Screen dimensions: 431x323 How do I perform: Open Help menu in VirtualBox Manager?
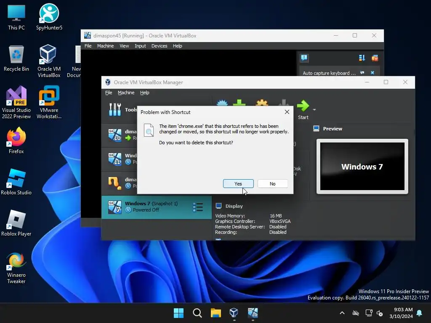point(145,93)
